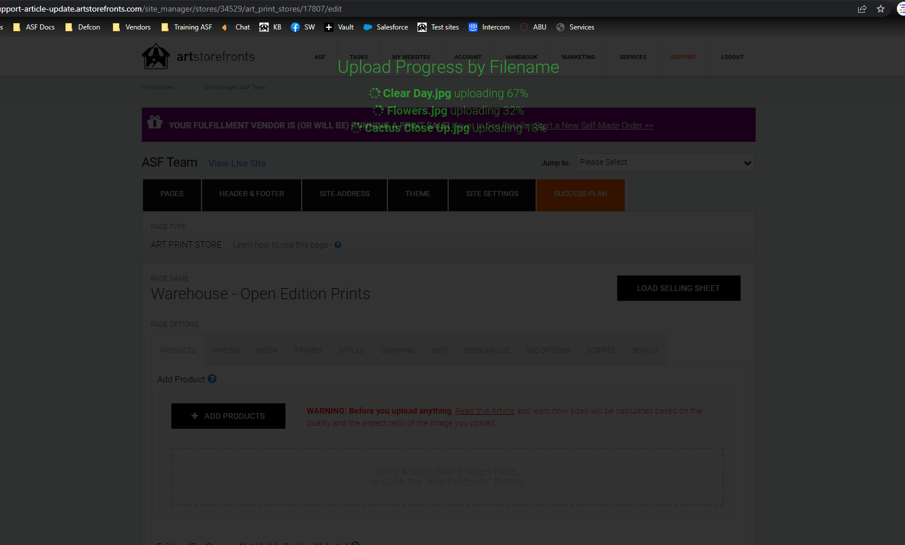
Task: Open Handbook in top navigation
Action: click(522, 57)
